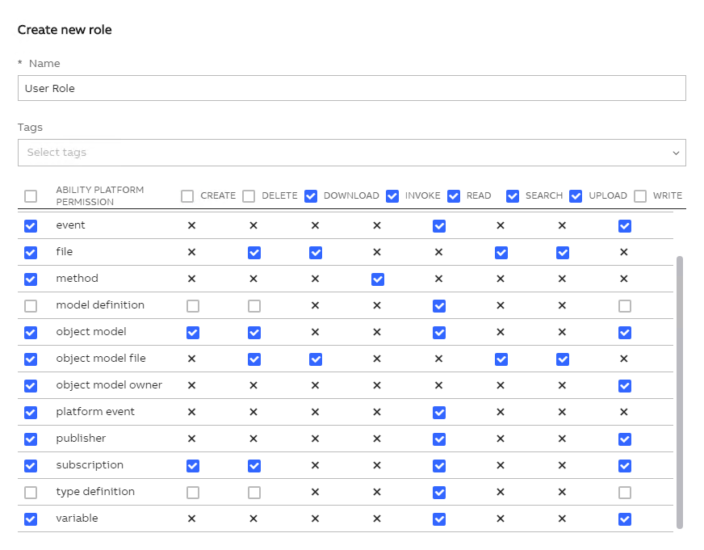The image size is (704, 550).
Task: Enable create permission for type definition
Action: [193, 493]
